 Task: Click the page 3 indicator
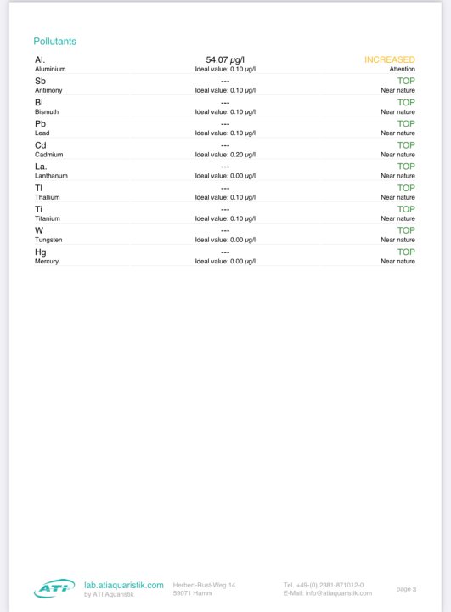(x=406, y=589)
